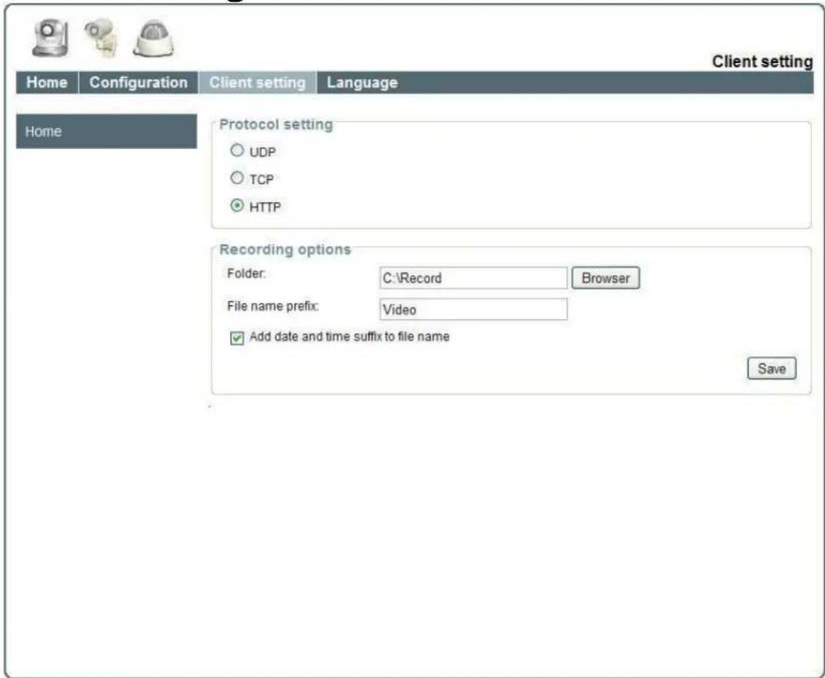Image resolution: width=825 pixels, height=678 pixels.
Task: Click the File name prefix input field
Action: tap(473, 309)
